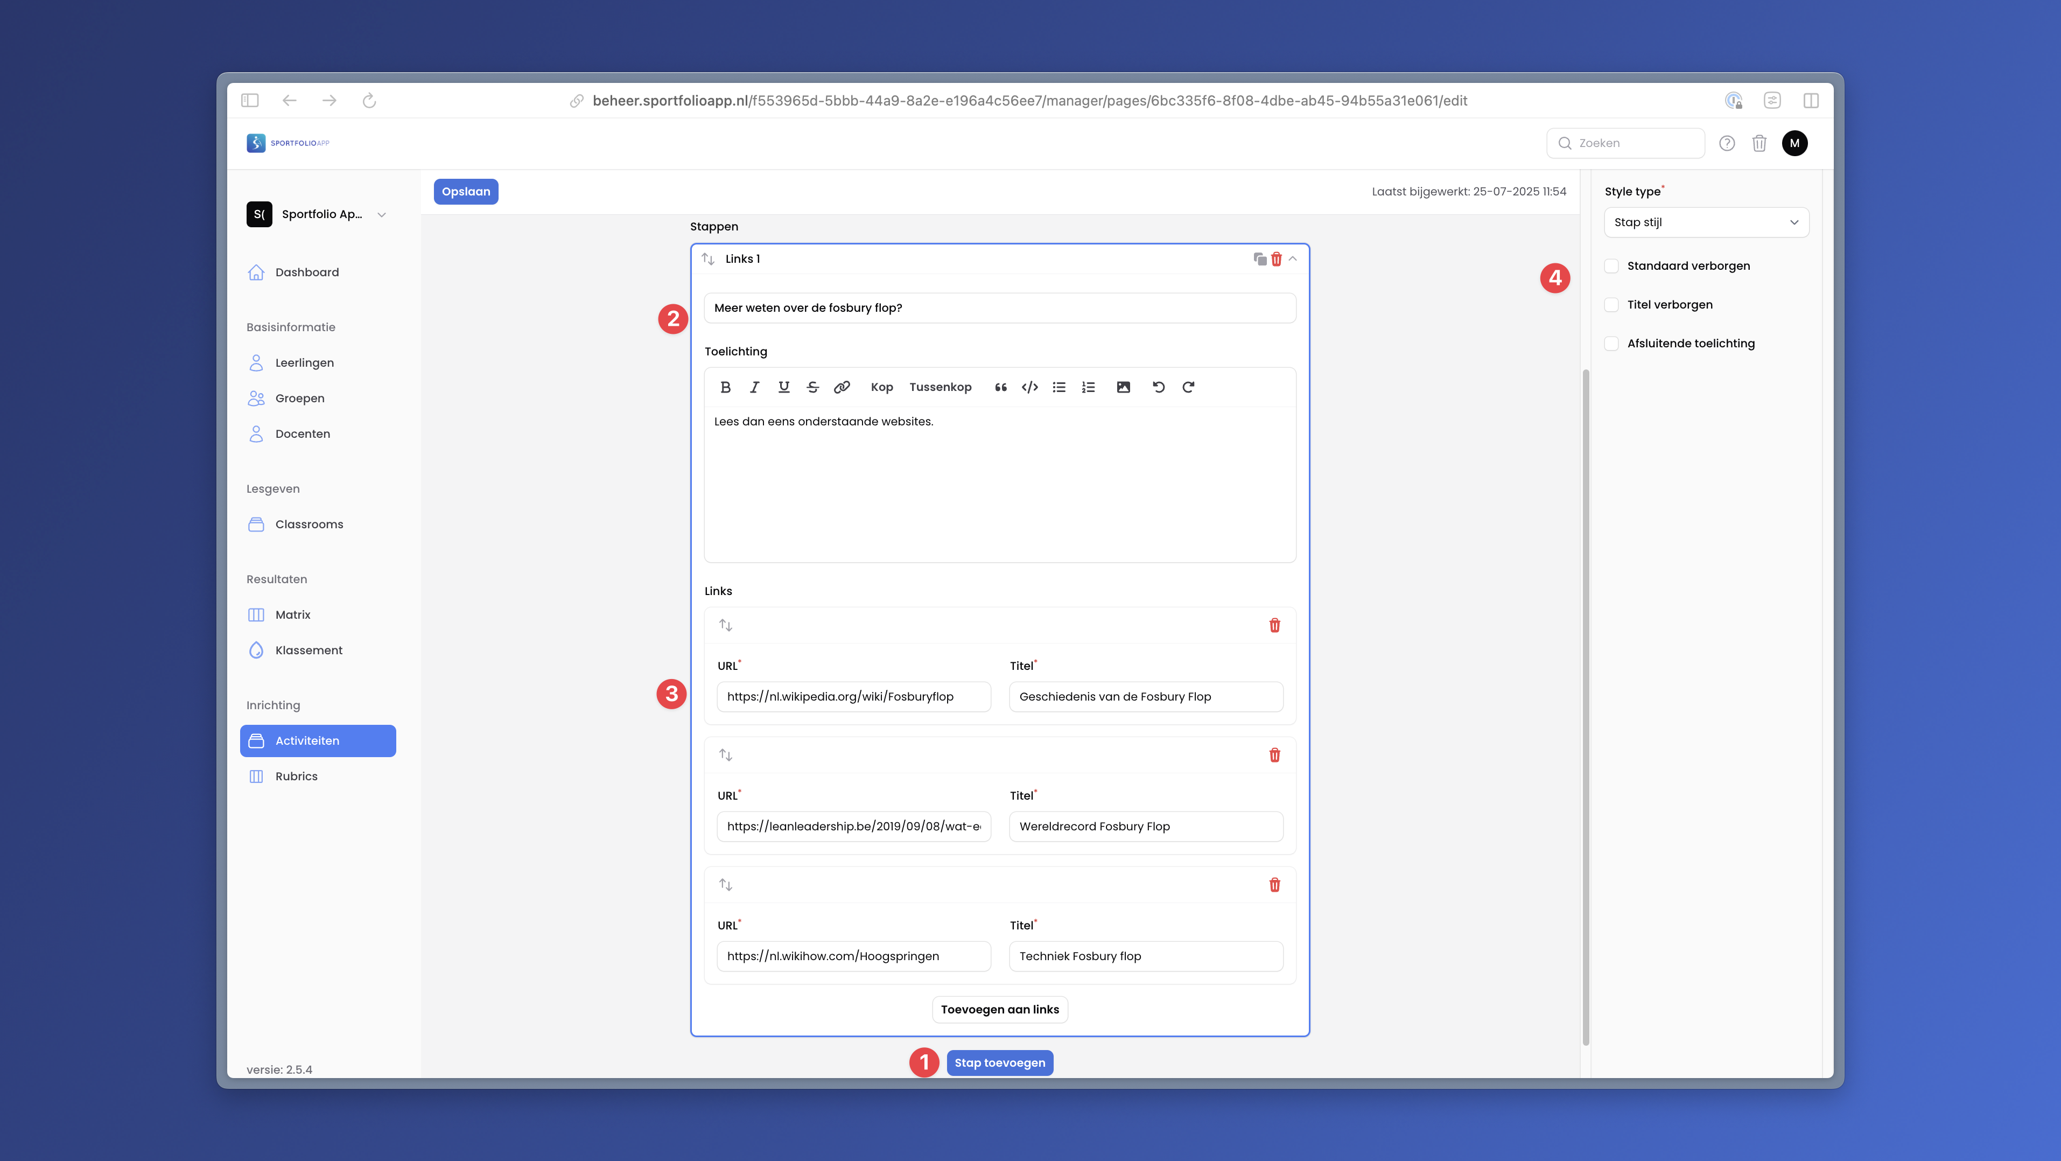Redo last edit in Toelichting editor

pos(1188,387)
